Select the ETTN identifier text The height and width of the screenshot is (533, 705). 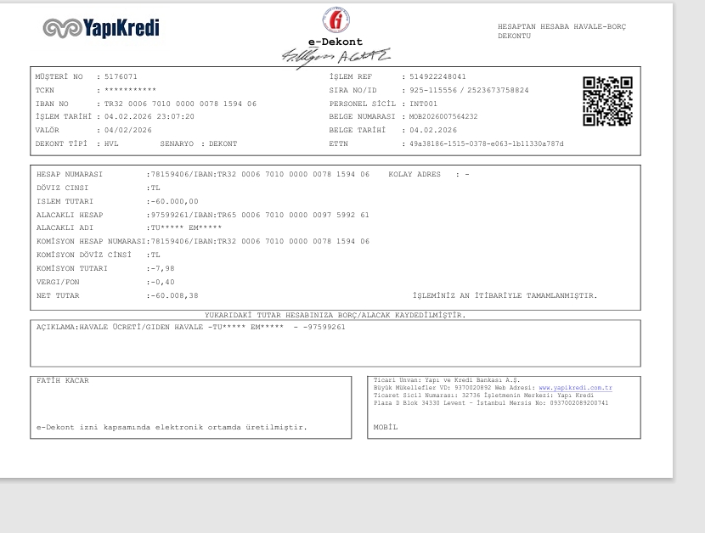point(486,143)
